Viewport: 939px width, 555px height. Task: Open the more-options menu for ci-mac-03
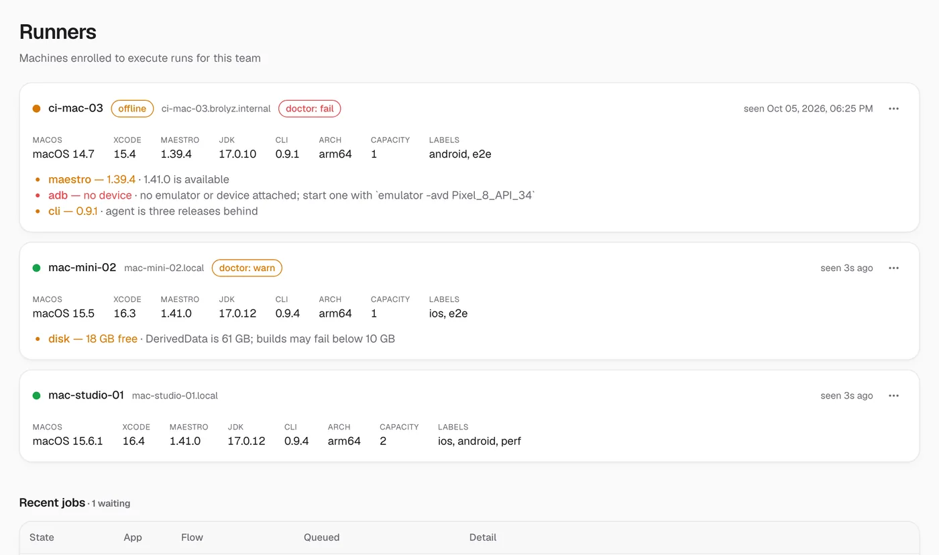(893, 109)
